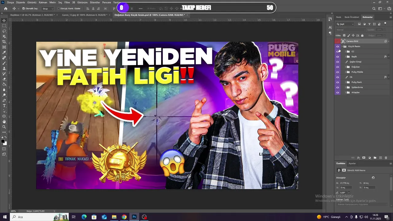Open the Grup auto-select dropdown
This screenshot has width=393, height=221.
(x=48, y=9)
